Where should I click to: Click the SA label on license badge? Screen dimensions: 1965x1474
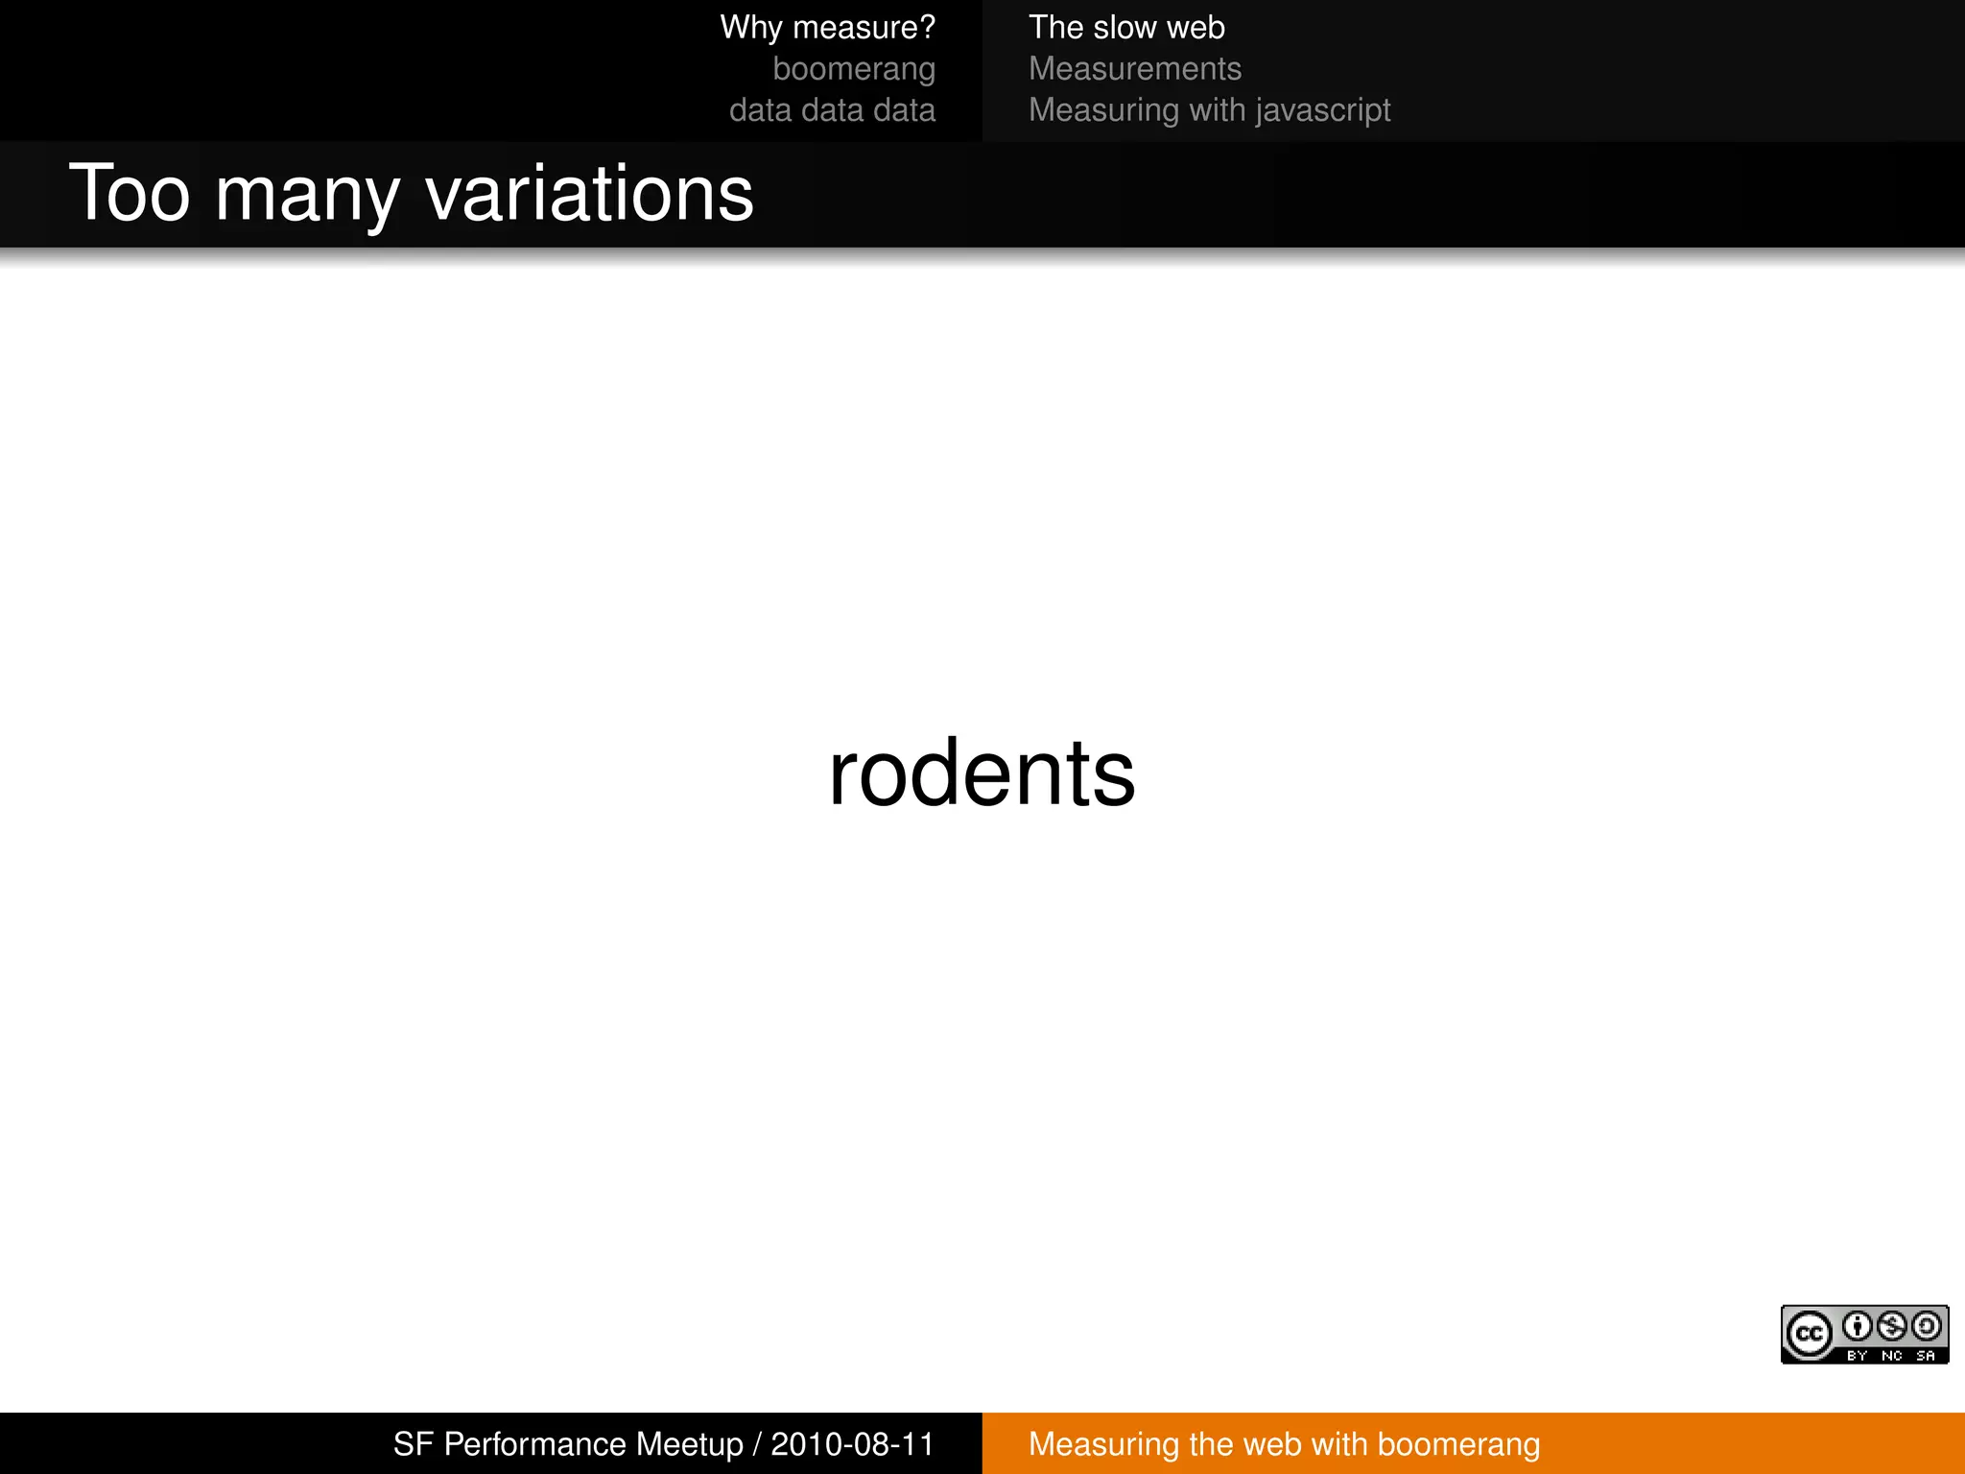(x=1925, y=1356)
